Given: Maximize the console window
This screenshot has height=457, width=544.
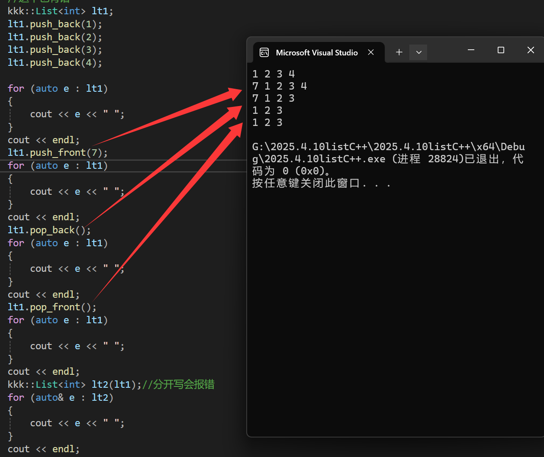Looking at the screenshot, I should click(x=501, y=50).
